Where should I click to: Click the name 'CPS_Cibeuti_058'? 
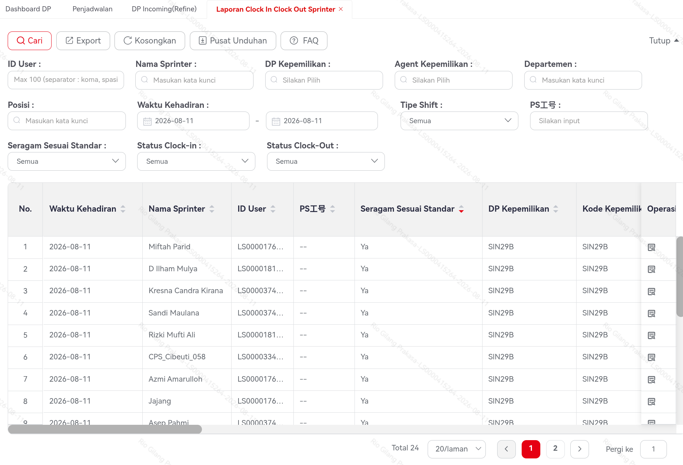(177, 357)
